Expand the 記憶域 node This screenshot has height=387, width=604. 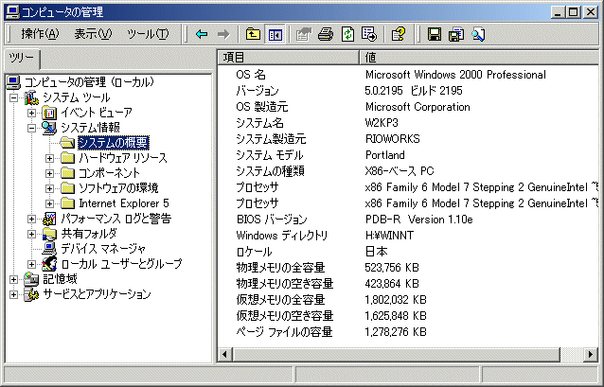click(x=13, y=279)
